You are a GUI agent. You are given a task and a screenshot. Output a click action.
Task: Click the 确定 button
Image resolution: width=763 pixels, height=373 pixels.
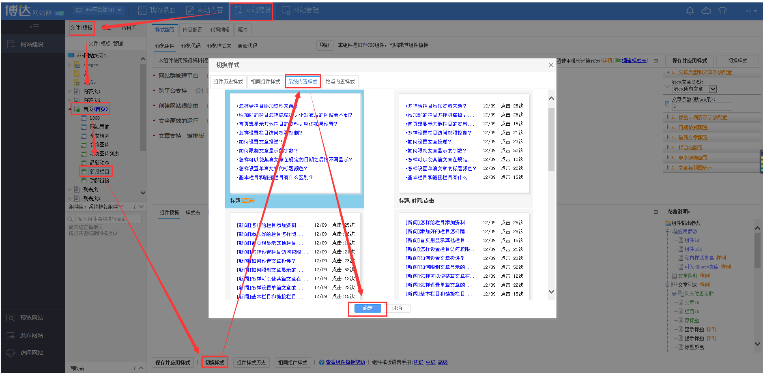pyautogui.click(x=368, y=308)
